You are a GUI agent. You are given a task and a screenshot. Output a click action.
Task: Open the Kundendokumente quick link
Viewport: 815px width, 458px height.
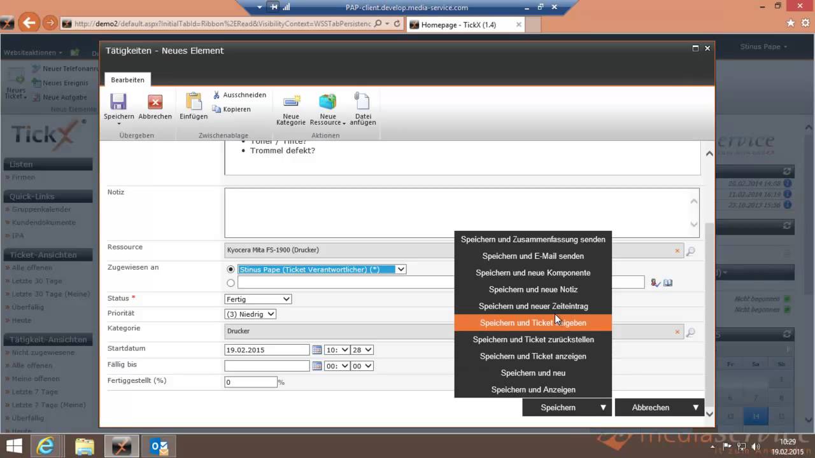[43, 223]
